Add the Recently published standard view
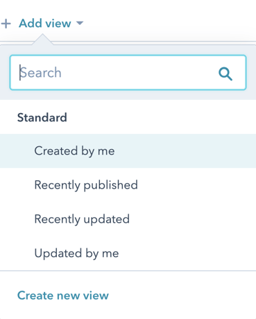This screenshot has width=256, height=319. (x=128, y=185)
